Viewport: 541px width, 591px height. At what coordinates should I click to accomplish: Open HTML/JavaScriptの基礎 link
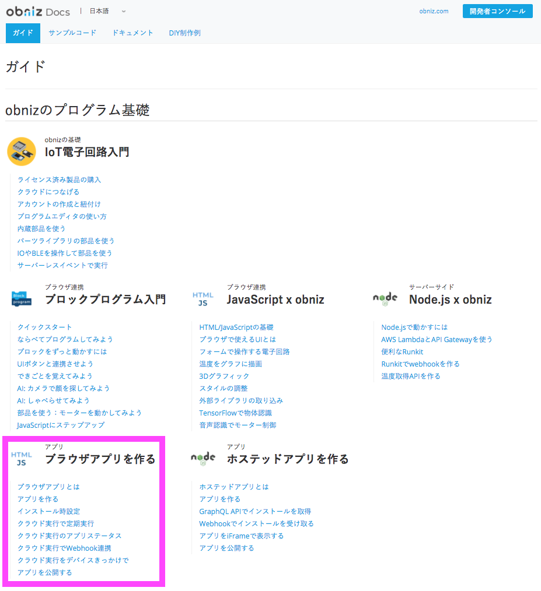(236, 327)
